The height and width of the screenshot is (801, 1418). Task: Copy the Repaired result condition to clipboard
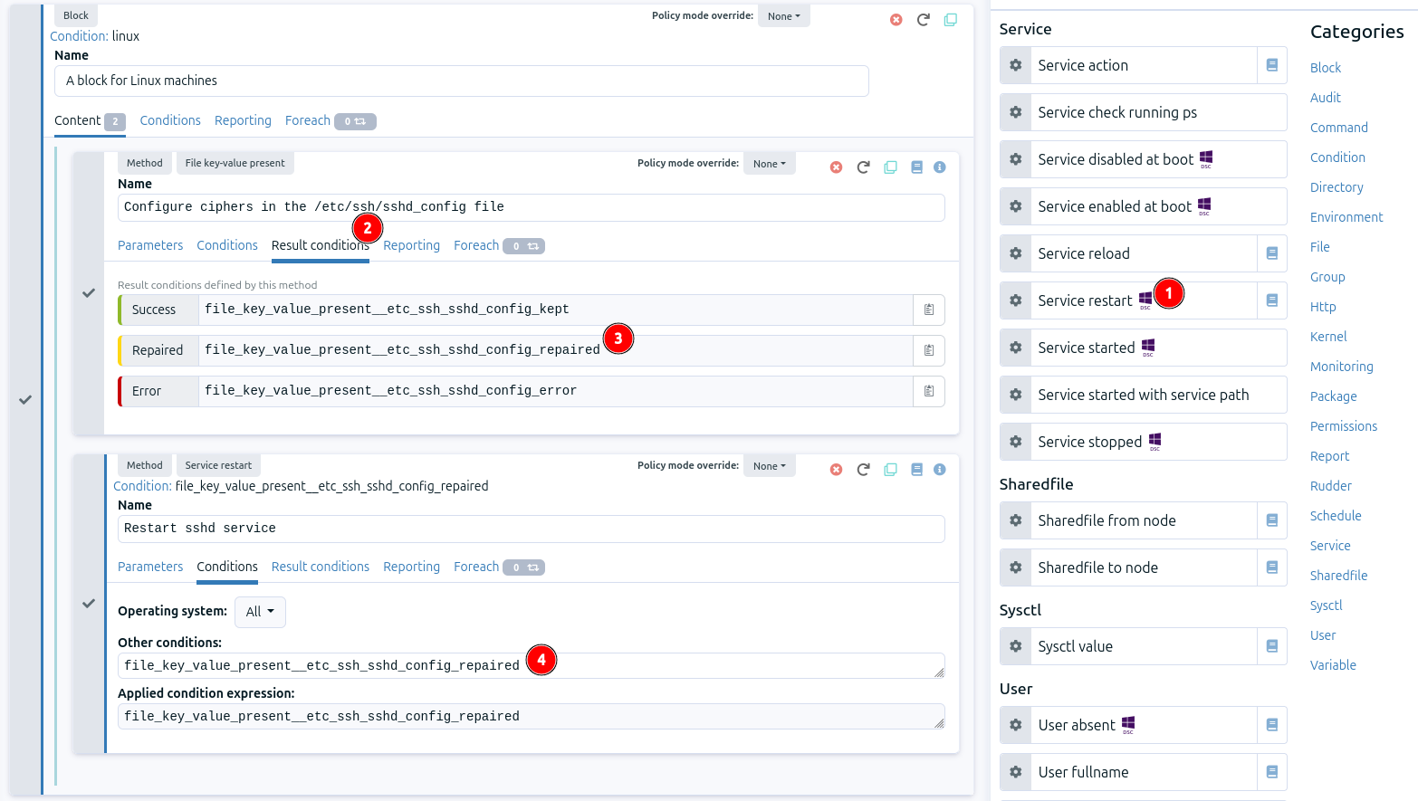click(x=928, y=350)
